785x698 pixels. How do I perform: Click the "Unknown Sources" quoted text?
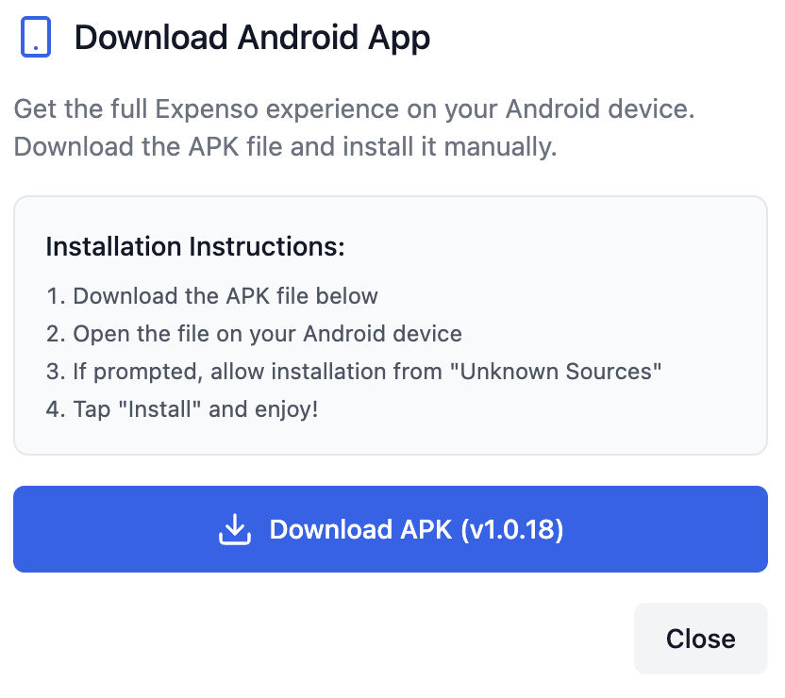(x=557, y=372)
